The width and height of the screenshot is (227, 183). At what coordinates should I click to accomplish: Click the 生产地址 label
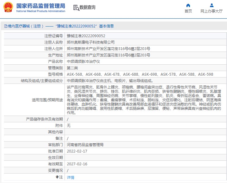click(x=55, y=55)
